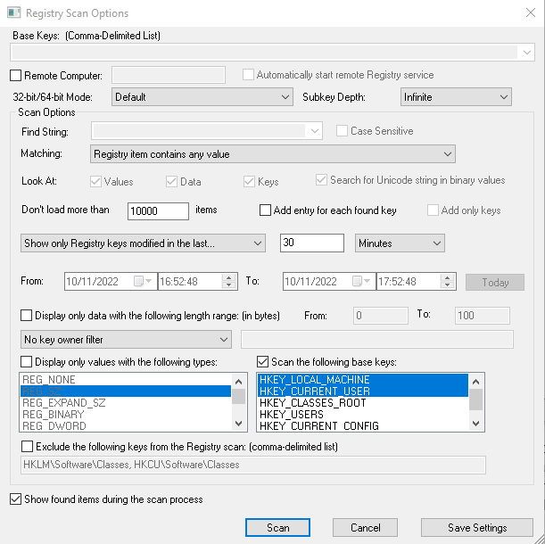The height and width of the screenshot is (544, 545).
Task: Click the 30 time value field
Action: click(312, 243)
